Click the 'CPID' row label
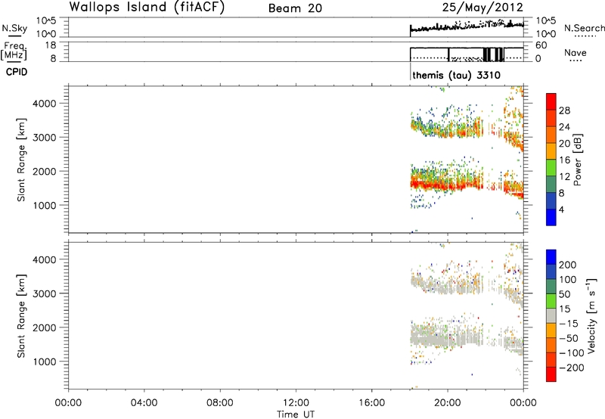 click(x=17, y=72)
